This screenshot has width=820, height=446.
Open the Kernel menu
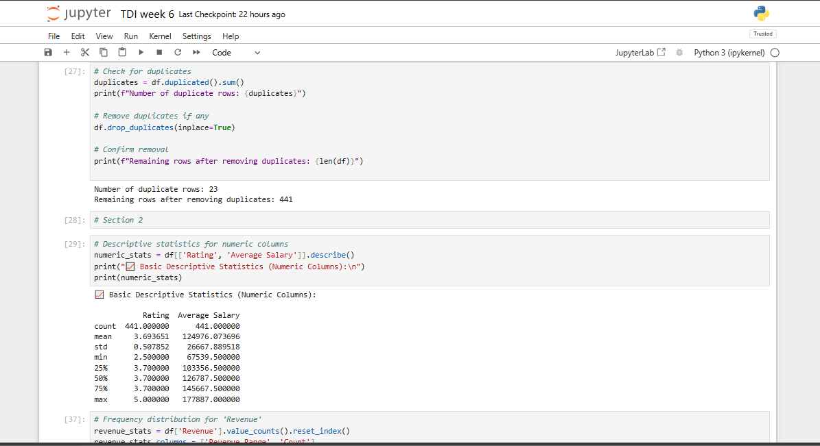click(160, 36)
